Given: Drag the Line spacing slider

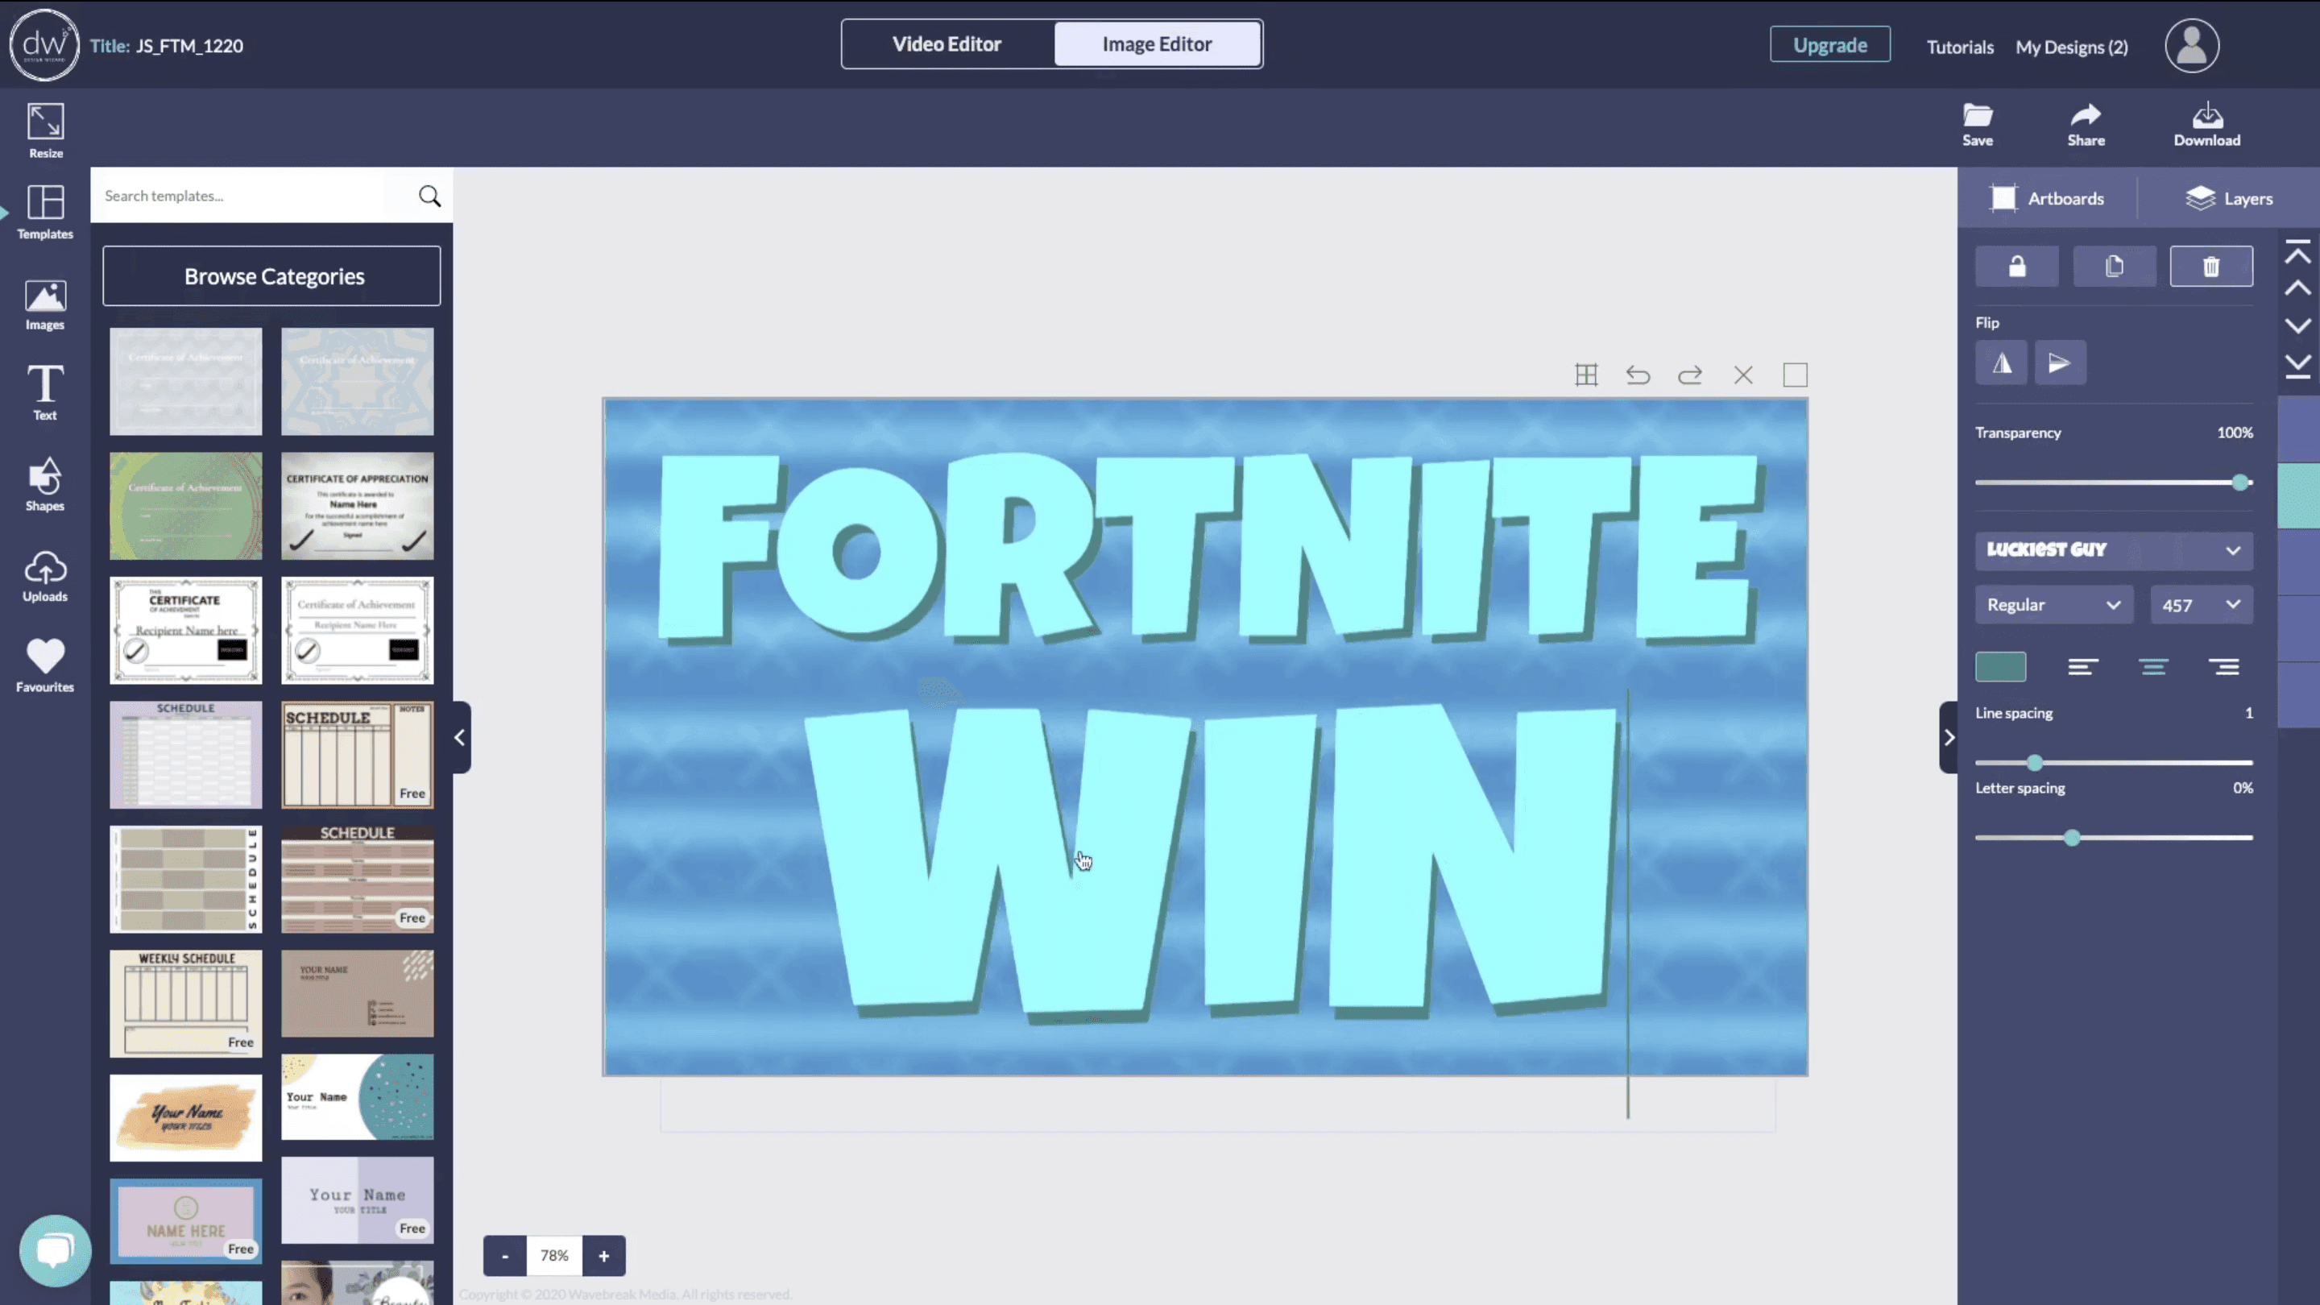Looking at the screenshot, I should [x=2035, y=761].
